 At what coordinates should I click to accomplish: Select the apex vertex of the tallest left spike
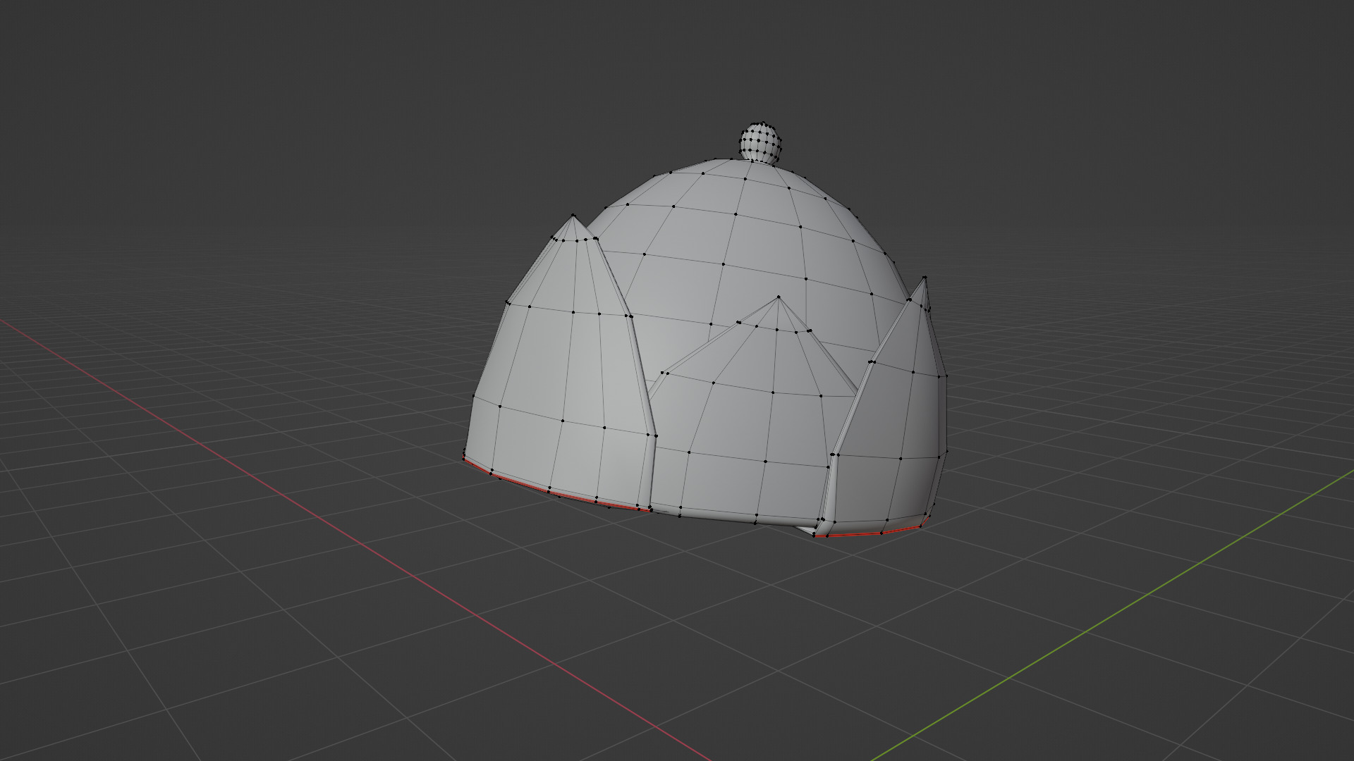click(573, 216)
